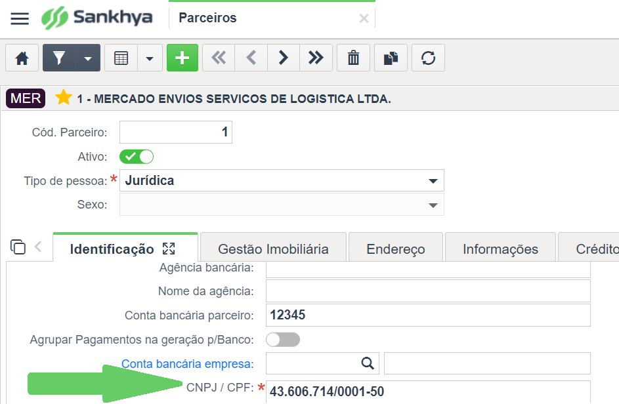Close the Parceiros tab

coord(364,18)
